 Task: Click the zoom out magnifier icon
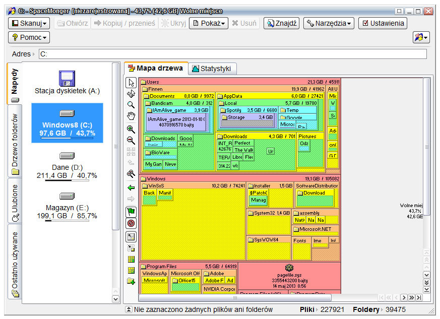[131, 140]
